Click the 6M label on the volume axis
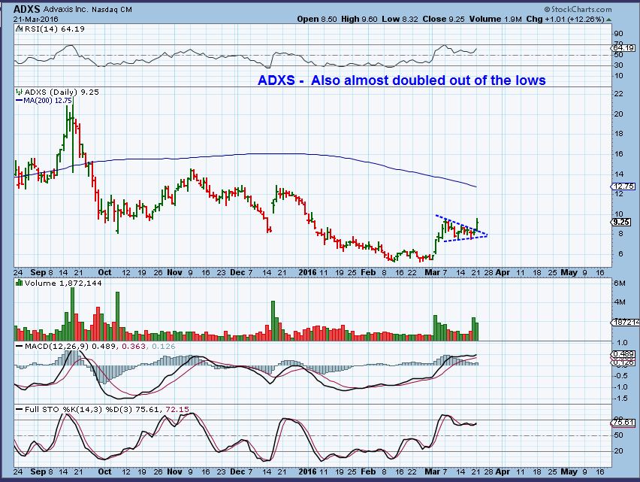Image resolution: width=640 pixels, height=482 pixels. tap(619, 283)
